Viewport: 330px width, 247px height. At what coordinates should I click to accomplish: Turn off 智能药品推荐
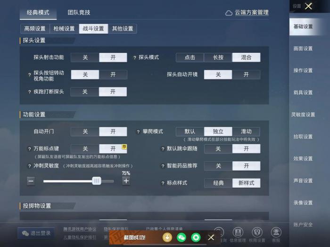(x=218, y=166)
